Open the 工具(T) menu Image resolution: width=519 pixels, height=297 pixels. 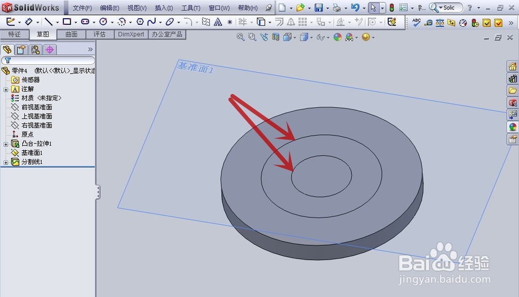(x=190, y=8)
